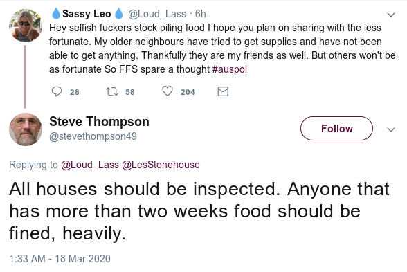The width and height of the screenshot is (407, 272).
Task: View the 204 likes count
Action: pyautogui.click(x=188, y=92)
